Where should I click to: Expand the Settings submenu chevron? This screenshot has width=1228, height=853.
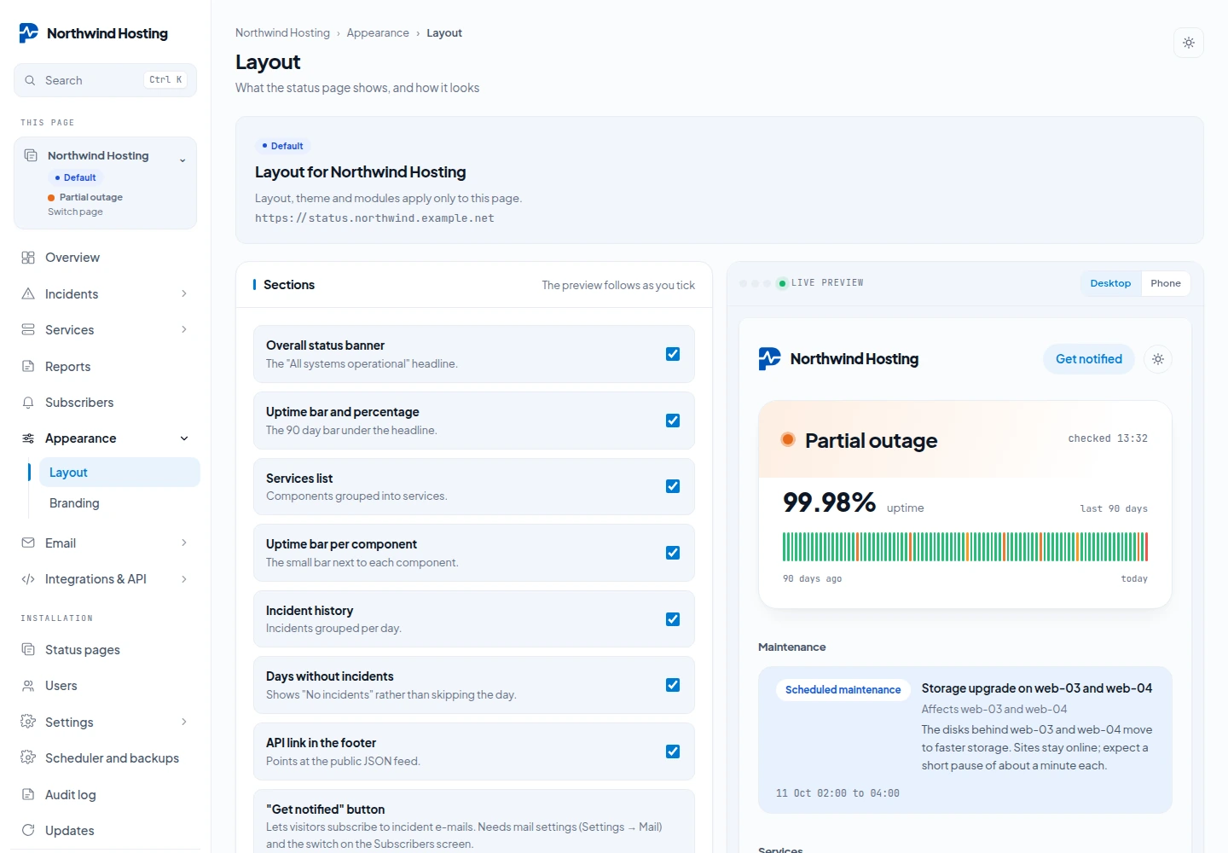click(184, 722)
